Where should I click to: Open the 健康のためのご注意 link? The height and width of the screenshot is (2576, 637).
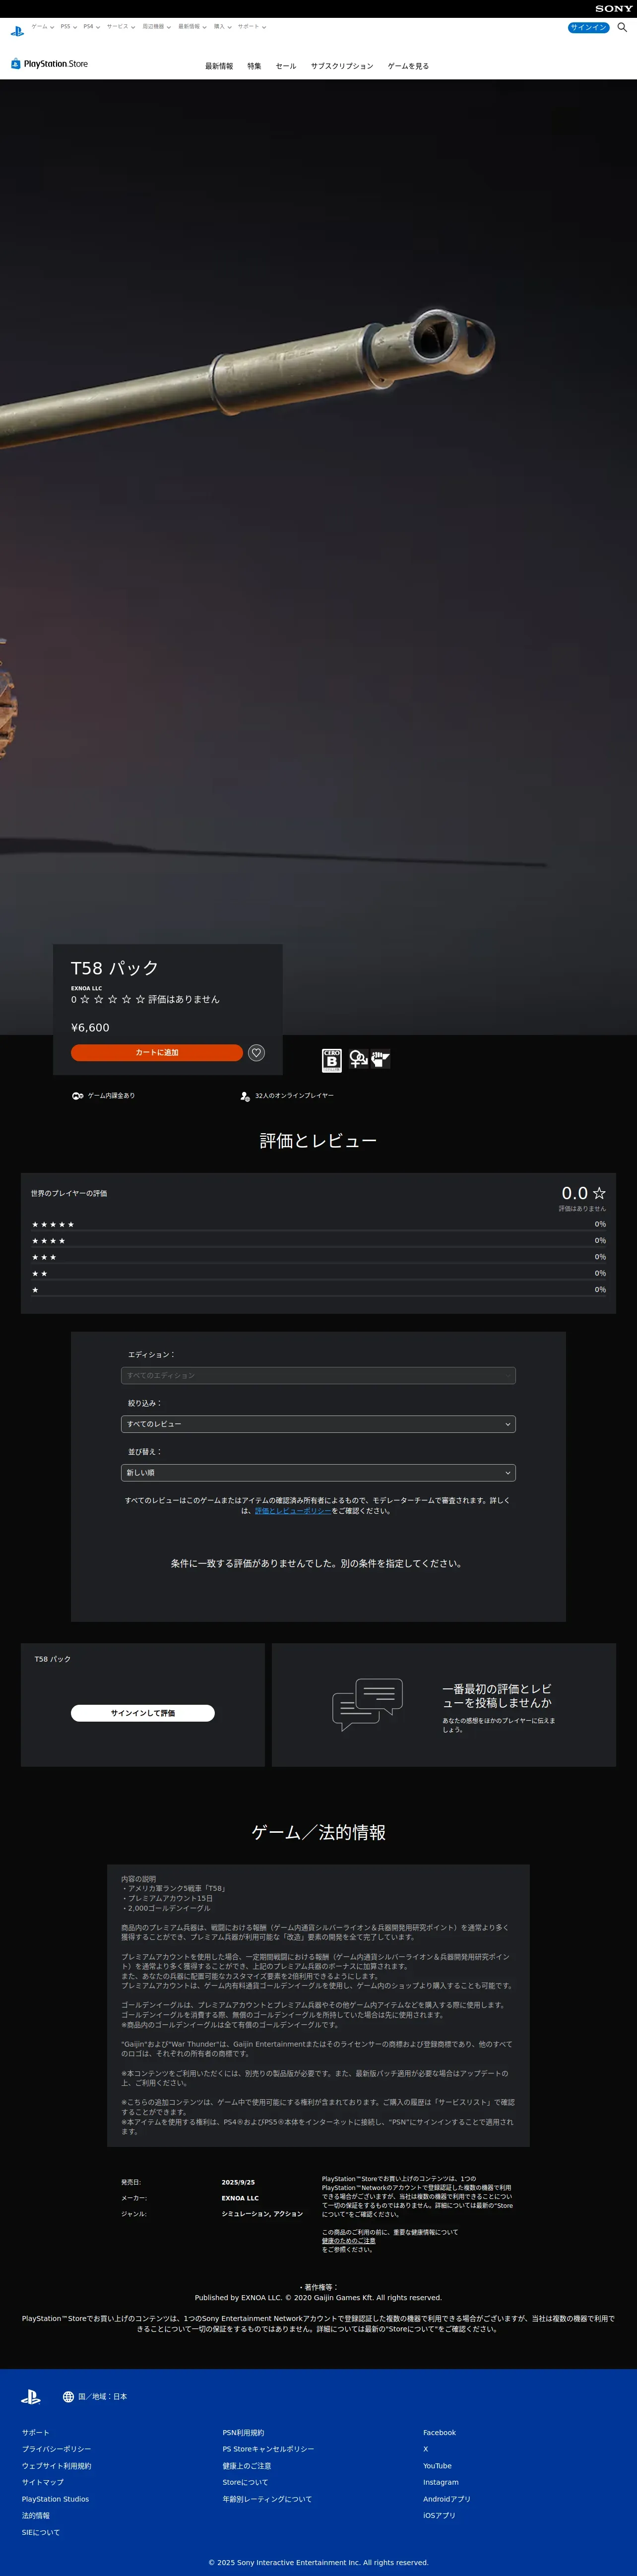(348, 2241)
